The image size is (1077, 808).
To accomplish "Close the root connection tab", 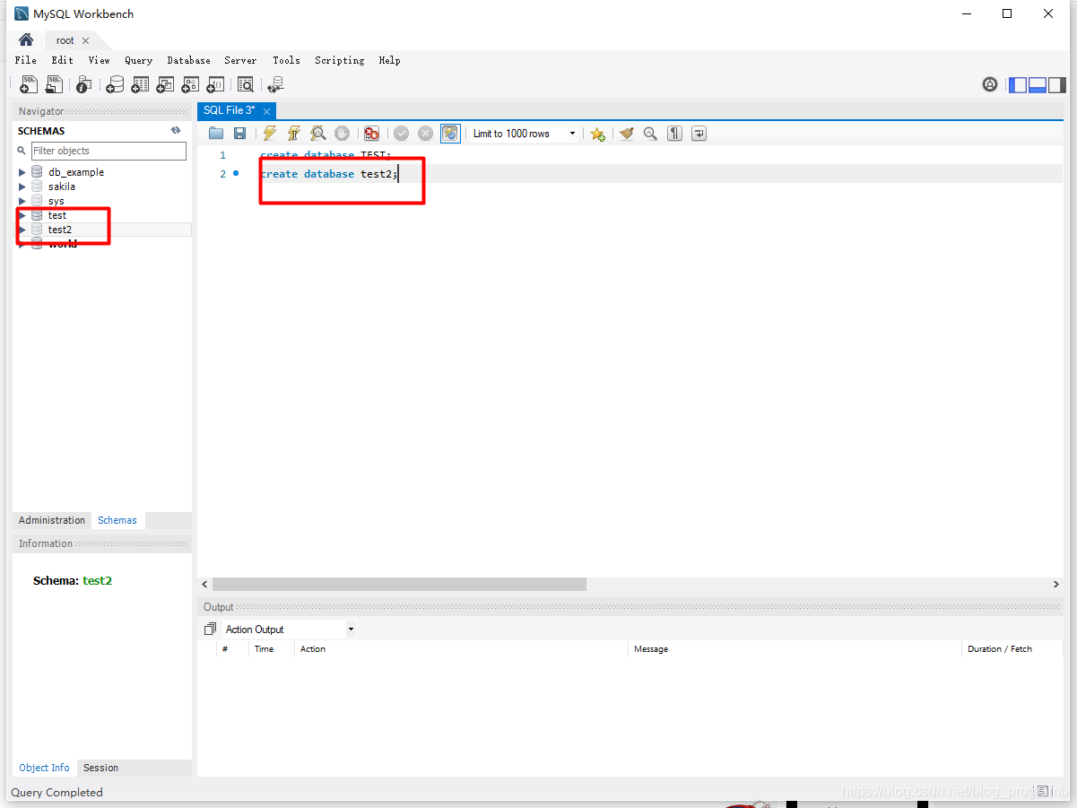I will coord(85,41).
